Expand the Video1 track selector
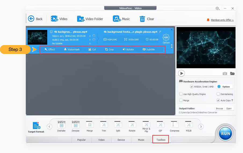 (x=90, y=36)
